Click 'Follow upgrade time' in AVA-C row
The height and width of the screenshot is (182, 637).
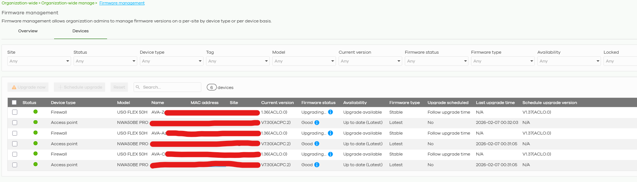point(449,154)
